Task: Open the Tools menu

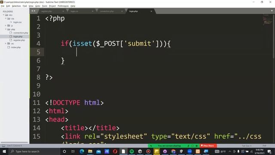Action: [45, 6]
